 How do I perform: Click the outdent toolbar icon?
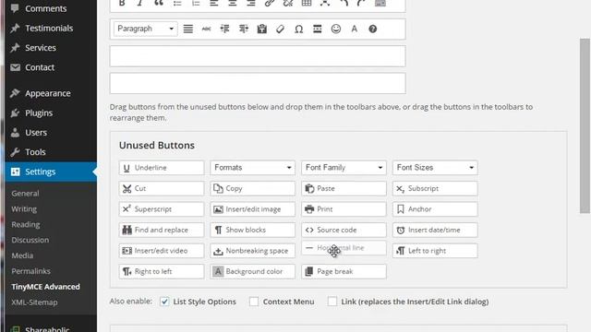tap(225, 29)
